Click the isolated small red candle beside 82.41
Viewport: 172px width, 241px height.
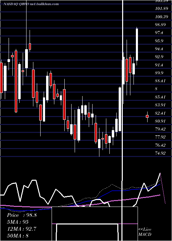pyautogui.click(x=147, y=116)
